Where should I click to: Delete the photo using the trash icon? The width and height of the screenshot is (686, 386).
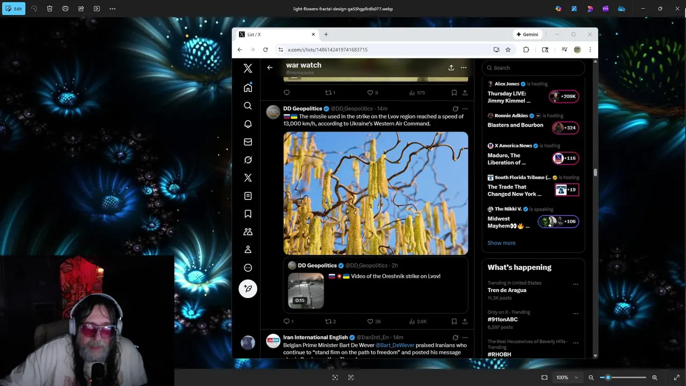(49, 9)
